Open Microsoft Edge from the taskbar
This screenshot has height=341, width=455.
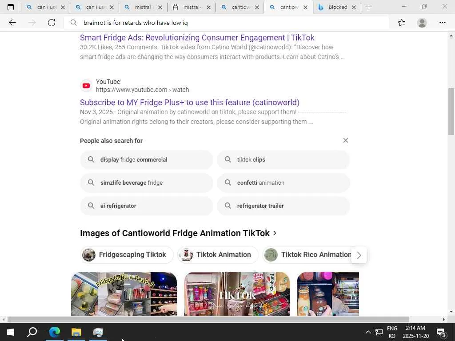(54, 332)
